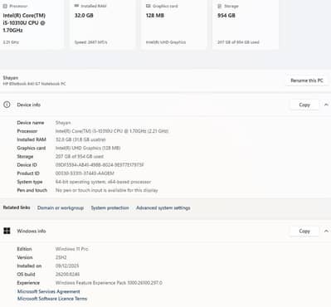Click the 207 GB of 954 GB used row value
The height and width of the screenshot is (307, 331).
point(80,157)
